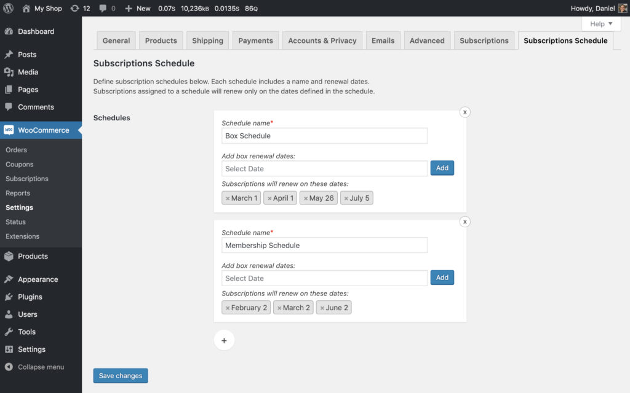630x393 pixels.
Task: Click the plus New icon in the admin bar
Action: pyautogui.click(x=129, y=9)
